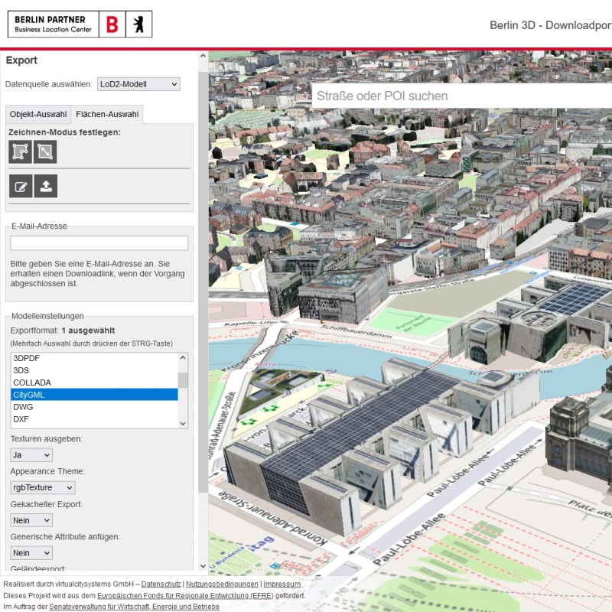Open the Gekachelter Export dropdown
The image size is (612, 612).
pyautogui.click(x=31, y=520)
